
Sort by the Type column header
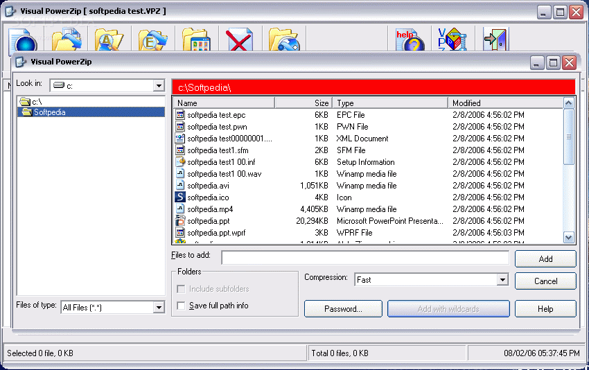(390, 103)
